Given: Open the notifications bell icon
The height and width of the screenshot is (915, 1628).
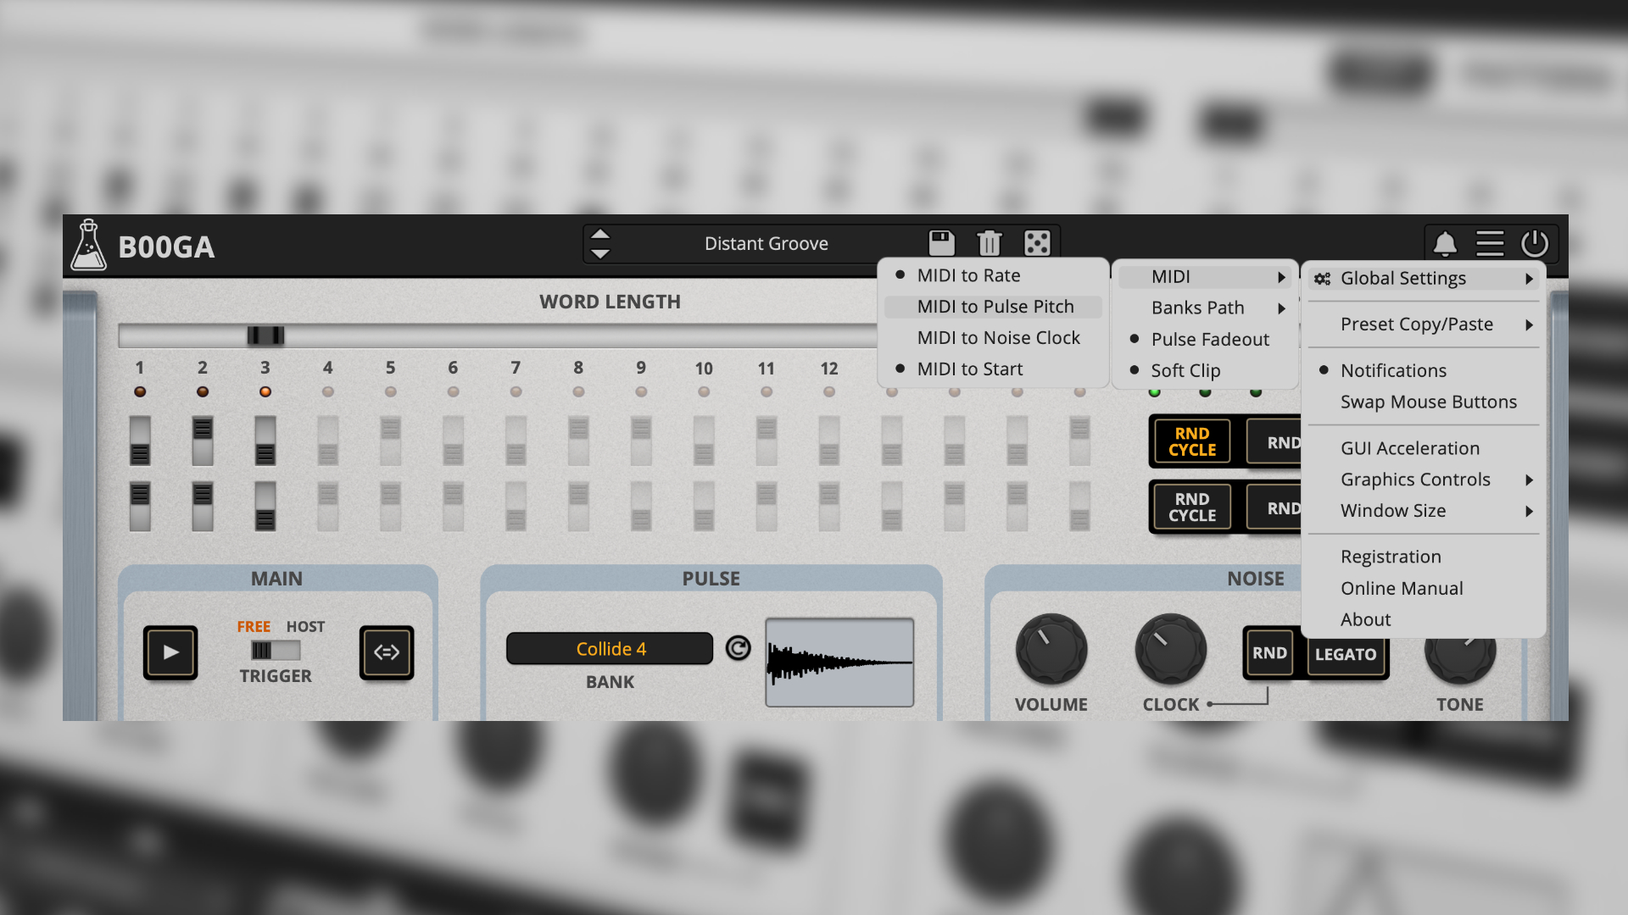Looking at the screenshot, I should click(1445, 244).
